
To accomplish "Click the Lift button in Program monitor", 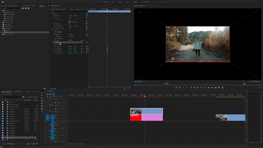I will (x=209, y=88).
